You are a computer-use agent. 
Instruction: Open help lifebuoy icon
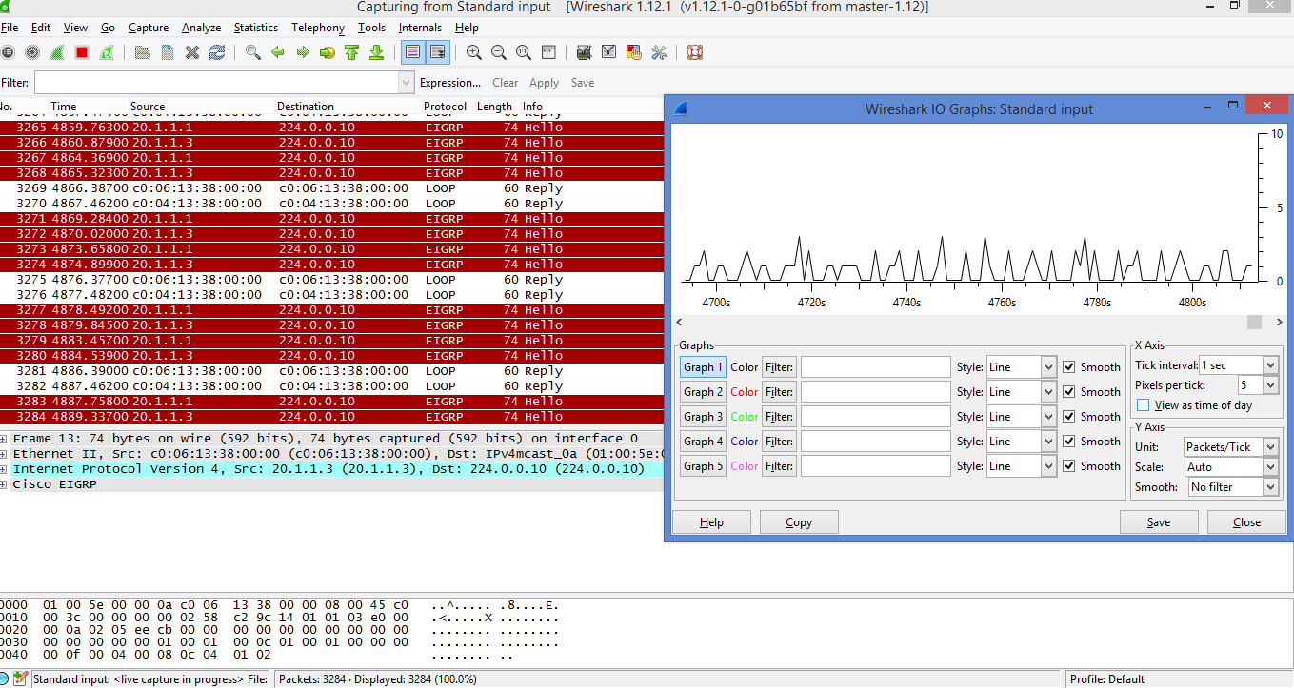pyautogui.click(x=694, y=52)
